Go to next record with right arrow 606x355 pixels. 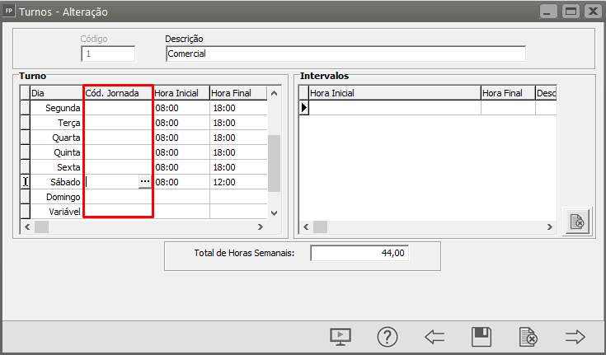[x=575, y=337]
